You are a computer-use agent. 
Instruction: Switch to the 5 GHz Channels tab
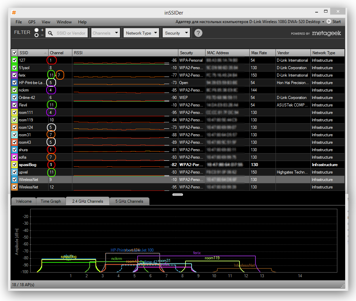(x=129, y=201)
